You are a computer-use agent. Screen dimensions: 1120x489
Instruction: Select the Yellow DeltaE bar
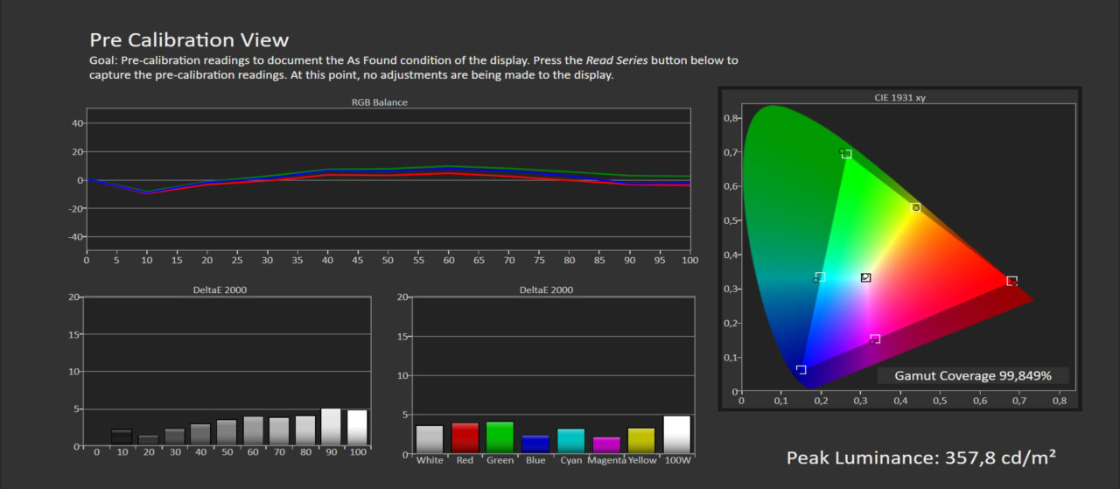click(x=640, y=441)
